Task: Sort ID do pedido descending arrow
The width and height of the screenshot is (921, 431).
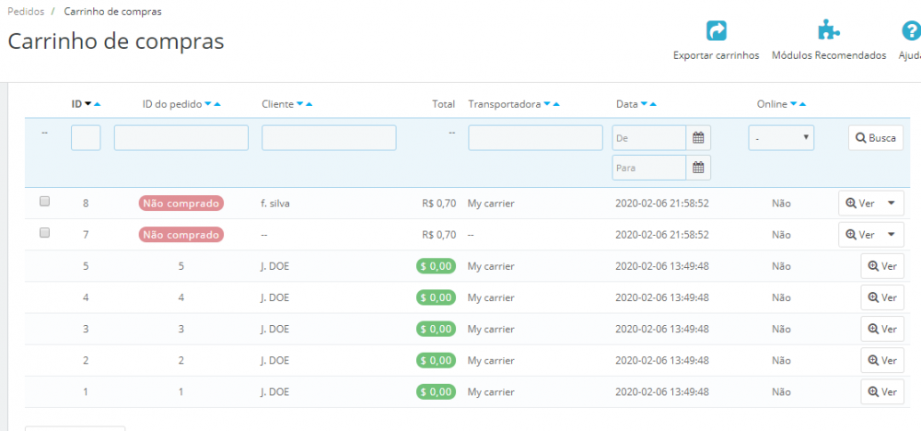Action: 207,104
